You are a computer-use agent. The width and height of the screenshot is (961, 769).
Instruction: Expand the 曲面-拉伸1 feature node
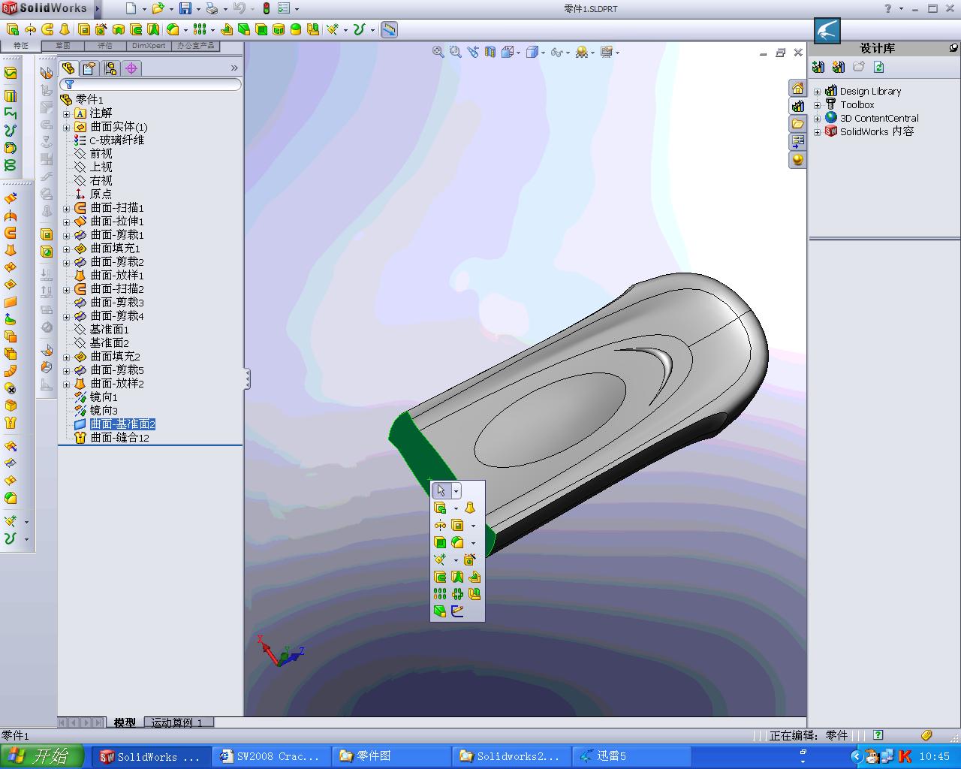pyautogui.click(x=67, y=222)
